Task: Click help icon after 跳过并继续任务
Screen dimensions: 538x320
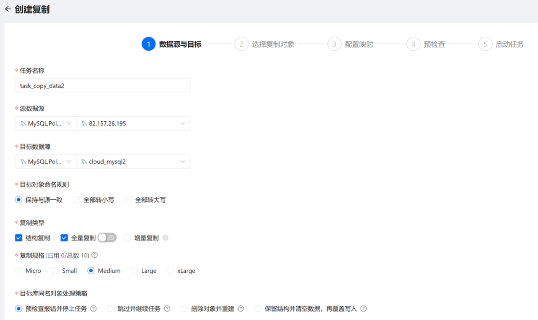Action: [167, 309]
